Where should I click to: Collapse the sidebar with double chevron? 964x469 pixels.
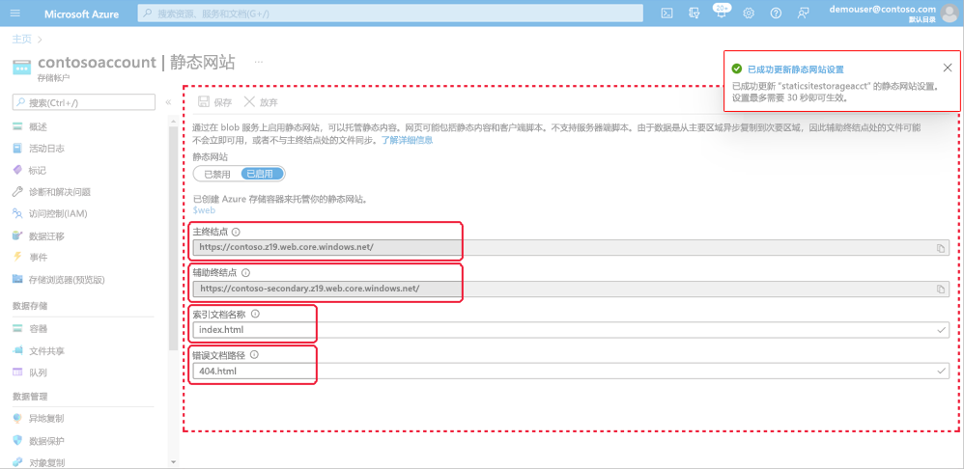(168, 102)
